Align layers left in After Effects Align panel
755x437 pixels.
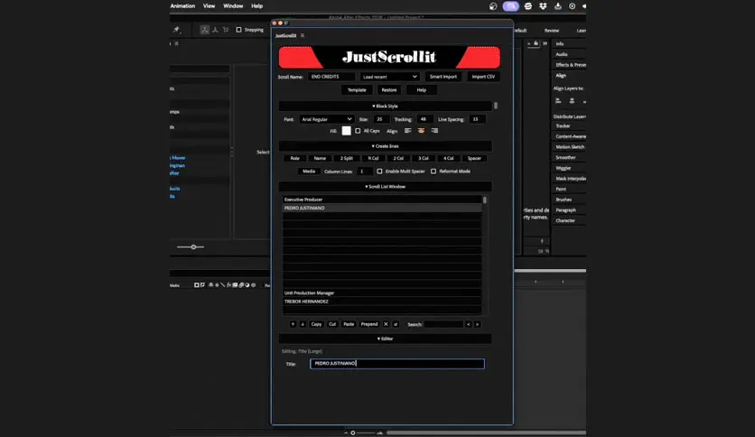pyautogui.click(x=558, y=101)
